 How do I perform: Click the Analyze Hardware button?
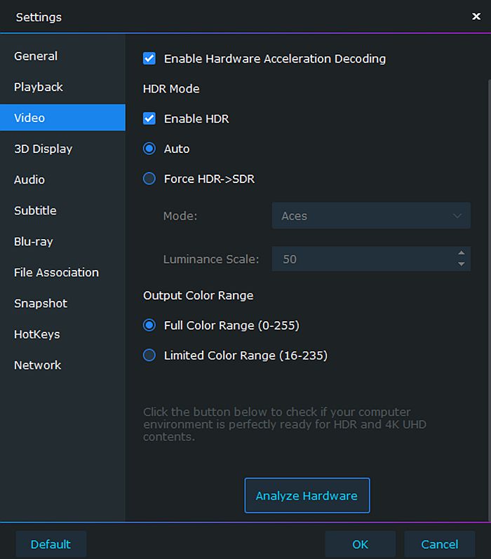[307, 496]
